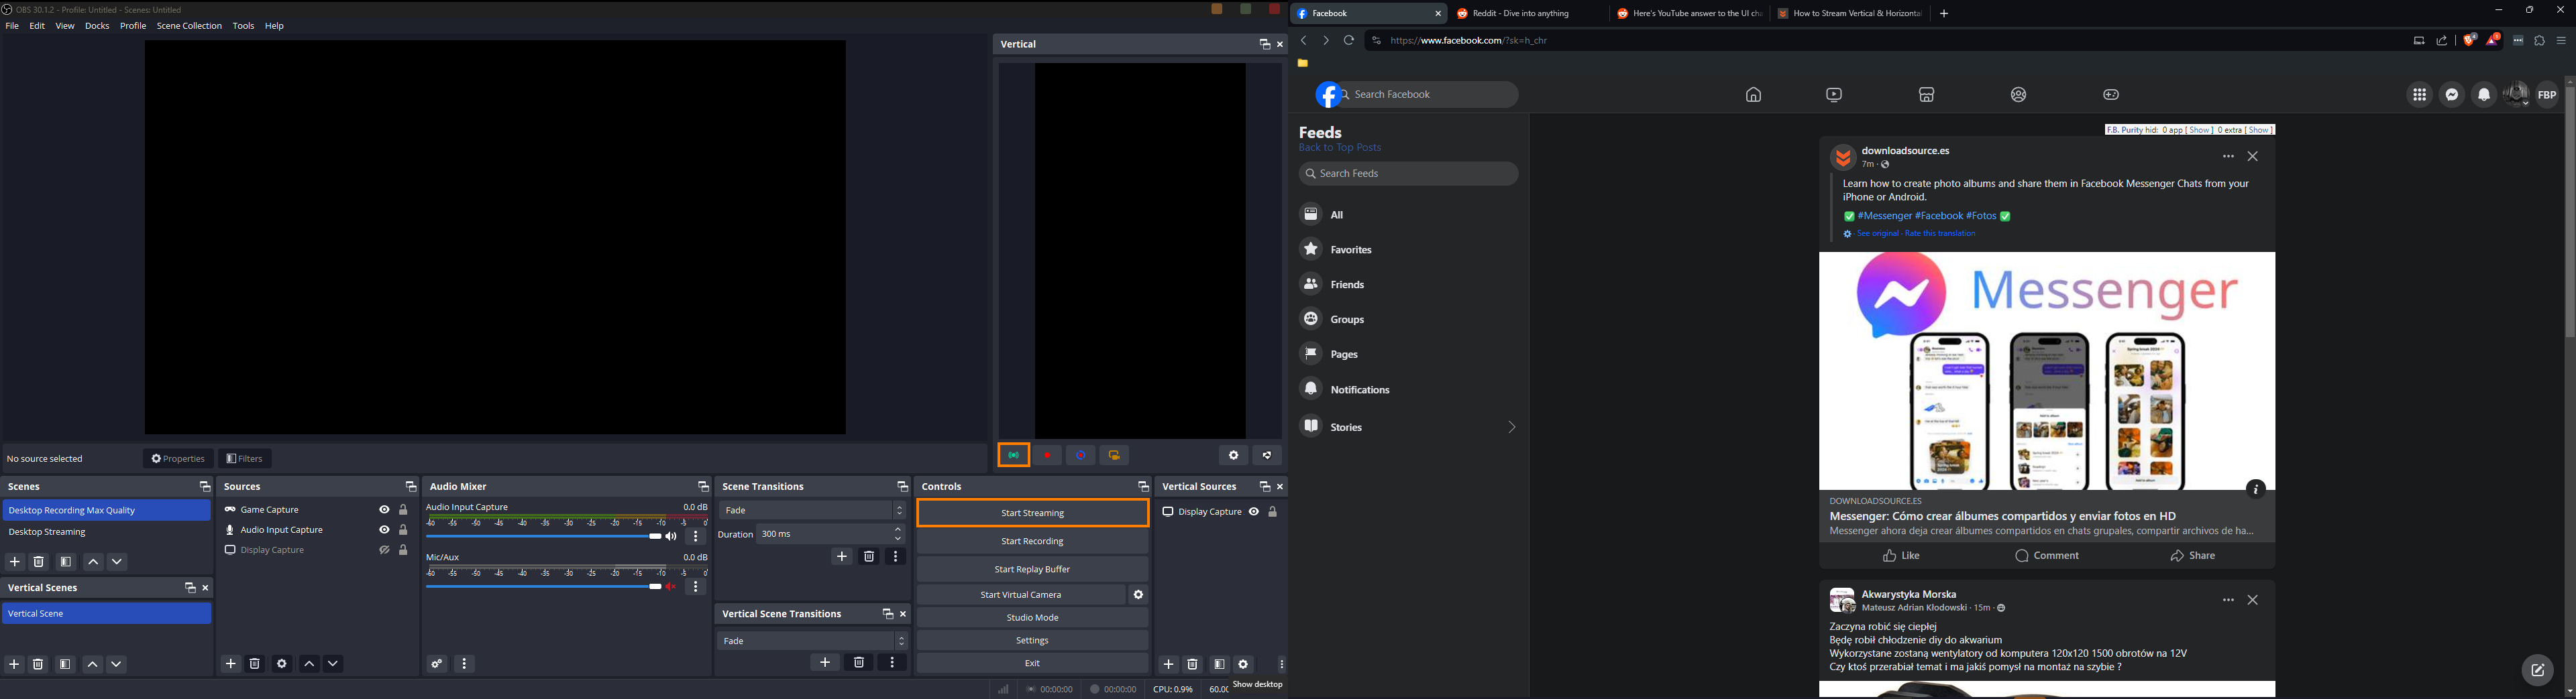Switch to How to Stream Vertical tab
This screenshot has height=699, width=2576.
(x=1850, y=14)
